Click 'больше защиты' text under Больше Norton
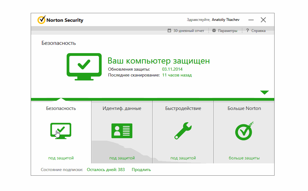The height and width of the screenshot is (191, 308). (x=244, y=158)
